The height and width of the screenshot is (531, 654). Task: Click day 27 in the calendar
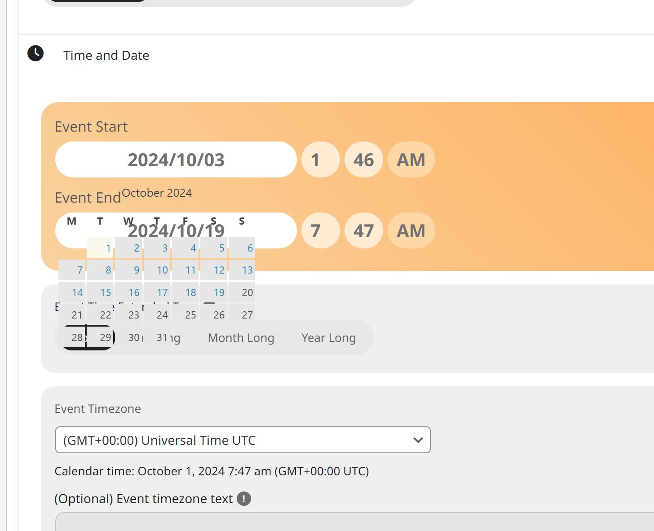(x=242, y=315)
